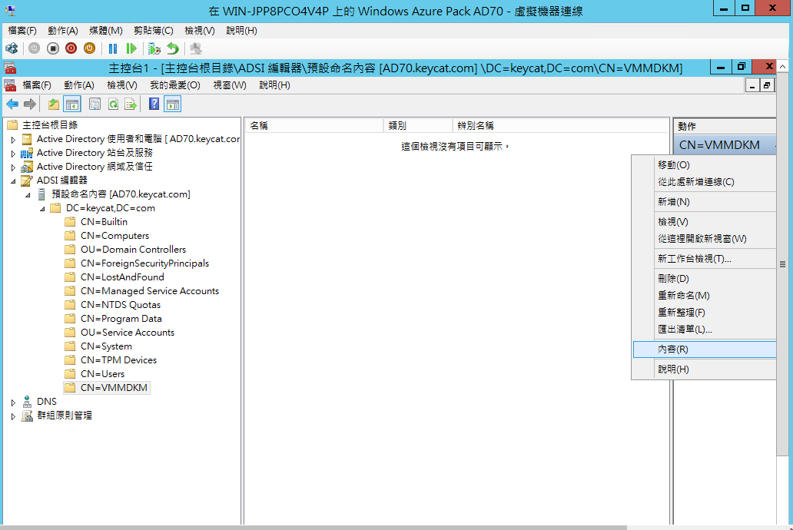Choose 重新命名(M) from the context menu
This screenshot has width=793, height=530.
click(x=704, y=296)
